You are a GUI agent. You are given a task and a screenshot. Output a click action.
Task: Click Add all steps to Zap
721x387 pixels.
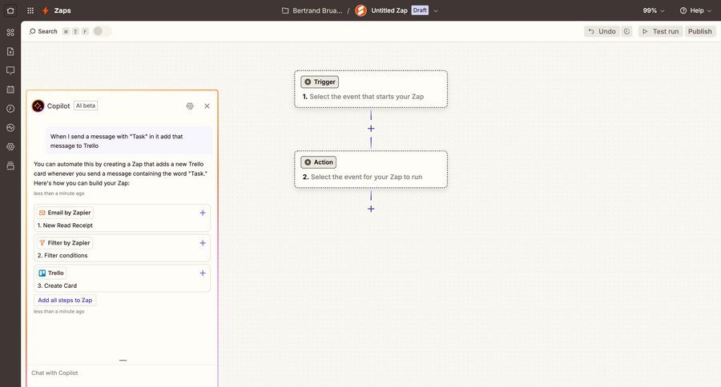(65, 300)
